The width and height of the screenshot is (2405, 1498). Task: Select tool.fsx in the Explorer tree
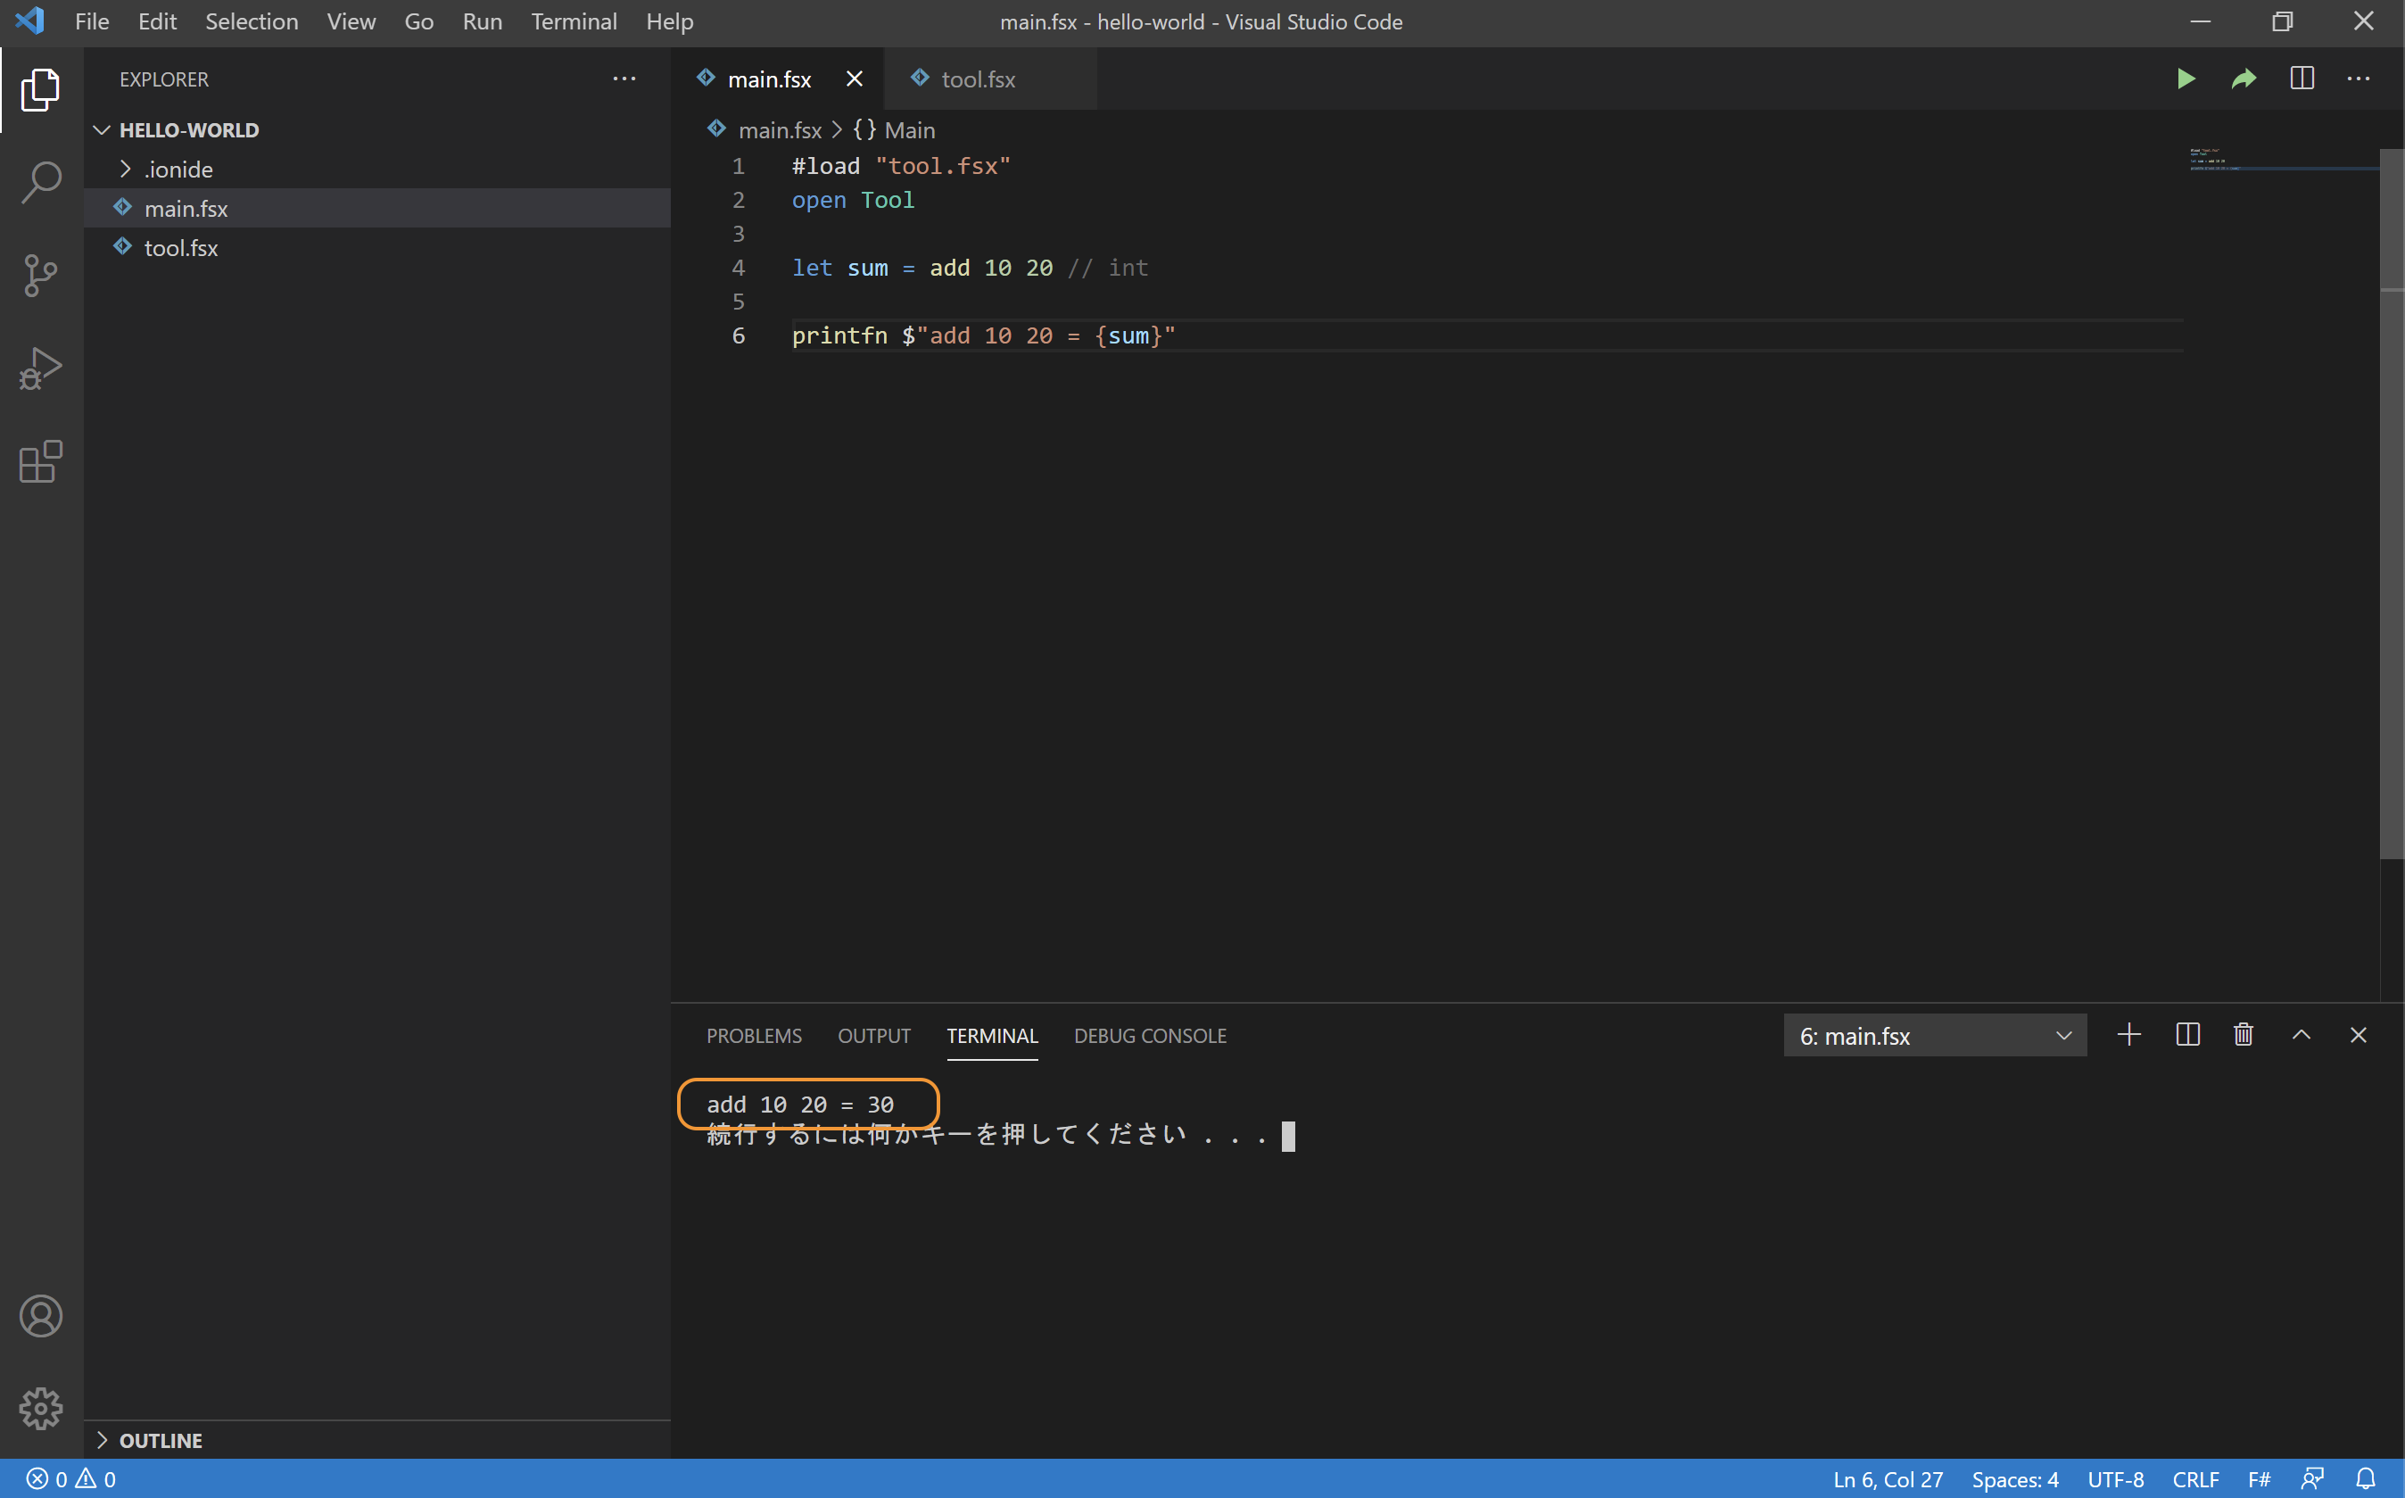(181, 248)
